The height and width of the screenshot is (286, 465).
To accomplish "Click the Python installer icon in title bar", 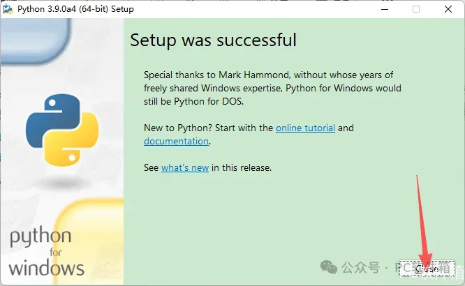I will tap(8, 9).
